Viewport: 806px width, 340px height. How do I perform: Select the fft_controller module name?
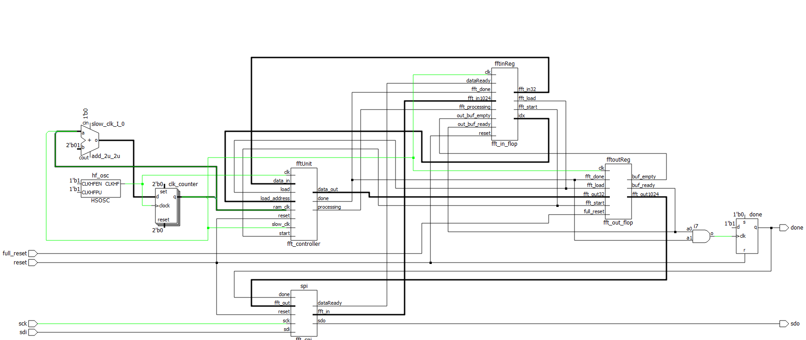(x=304, y=244)
